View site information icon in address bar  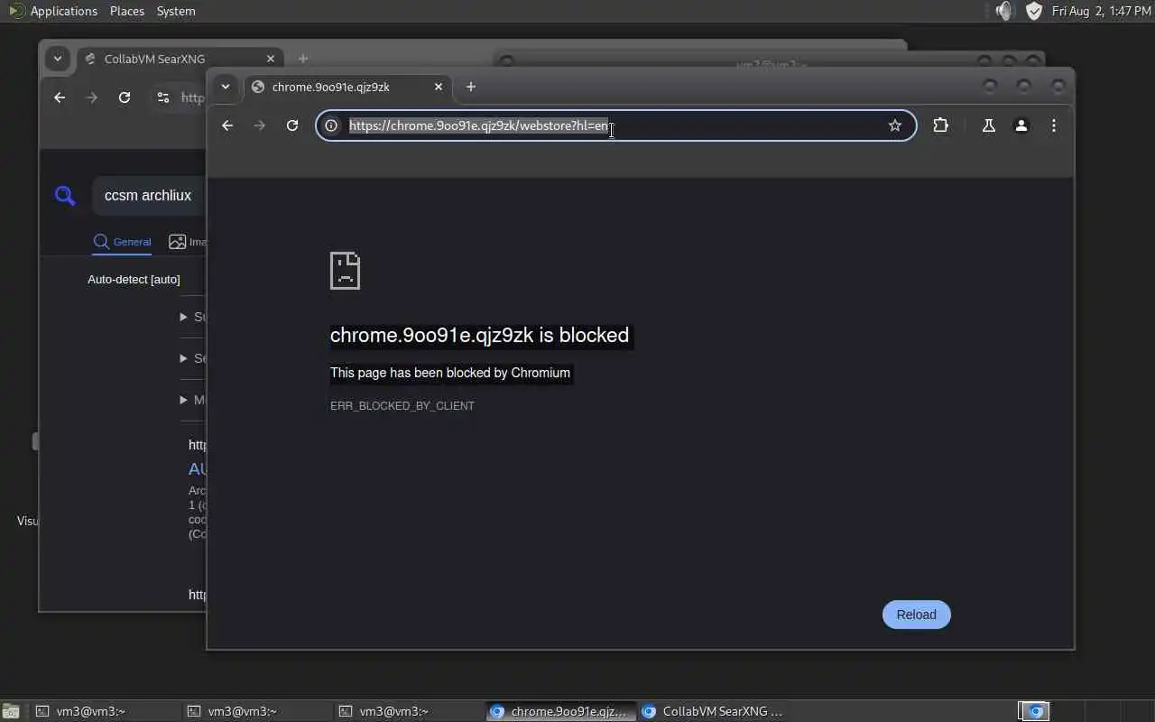coord(331,125)
